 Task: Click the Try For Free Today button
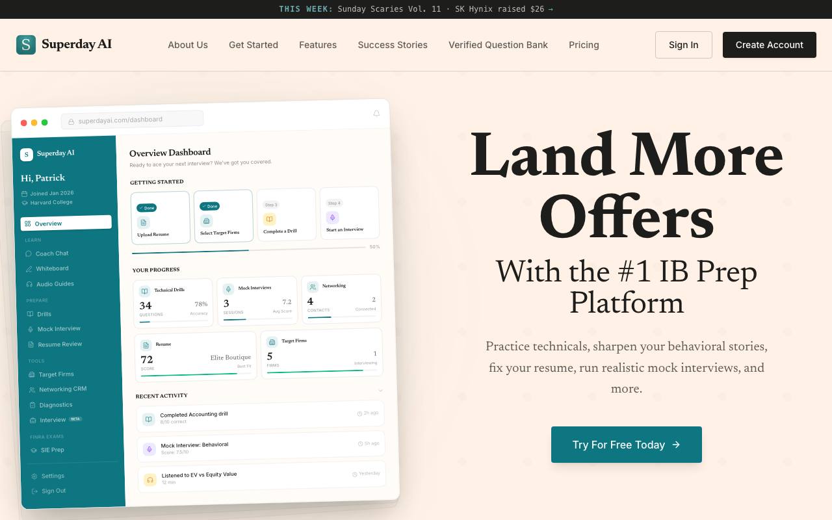tap(627, 445)
